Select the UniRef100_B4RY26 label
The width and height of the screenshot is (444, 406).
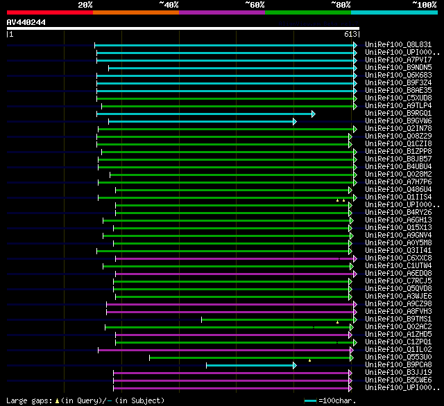click(x=398, y=212)
